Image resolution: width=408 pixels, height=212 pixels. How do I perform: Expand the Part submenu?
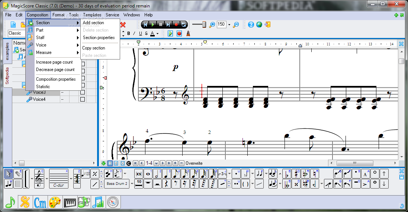[53, 30]
